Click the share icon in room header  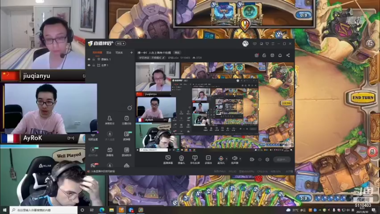pos(288,55)
